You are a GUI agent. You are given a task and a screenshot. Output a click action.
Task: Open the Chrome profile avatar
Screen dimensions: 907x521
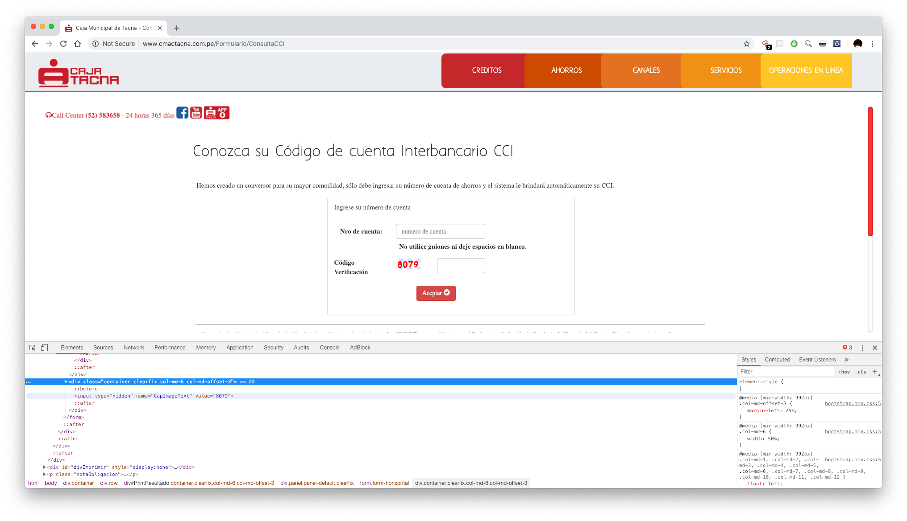pyautogui.click(x=857, y=44)
